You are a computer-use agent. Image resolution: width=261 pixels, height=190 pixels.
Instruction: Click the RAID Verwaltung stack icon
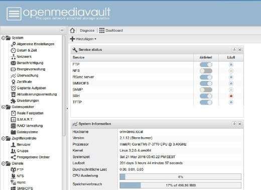click(x=13, y=126)
